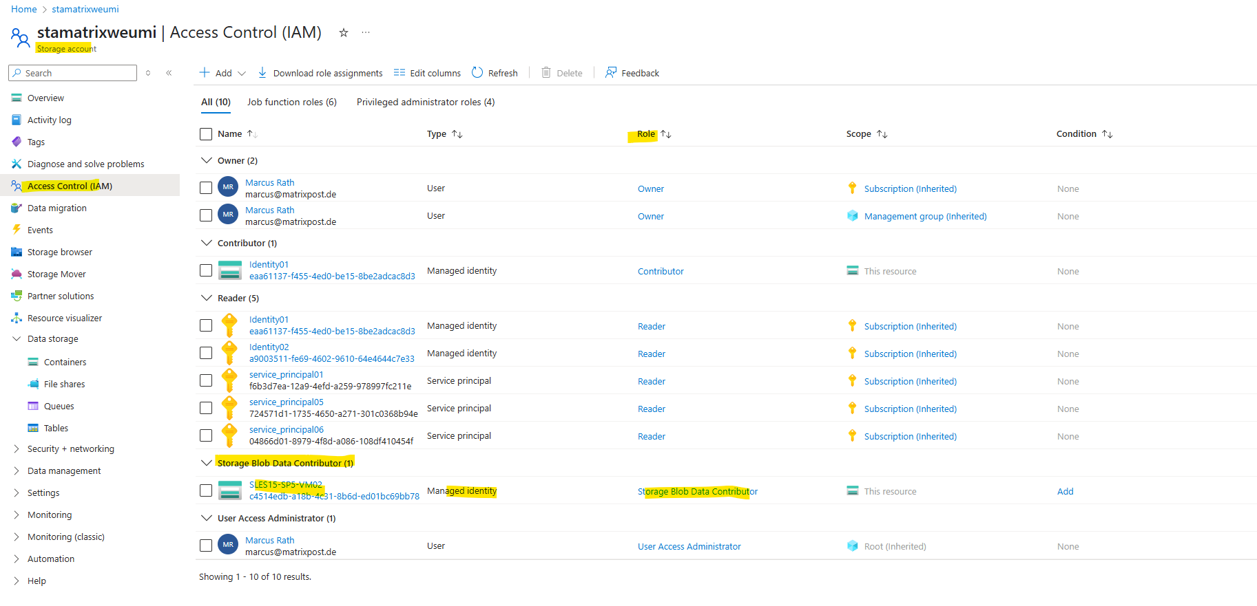The width and height of the screenshot is (1257, 606).
Task: Click the Diagnose and solve problems icon
Action: 17,164
